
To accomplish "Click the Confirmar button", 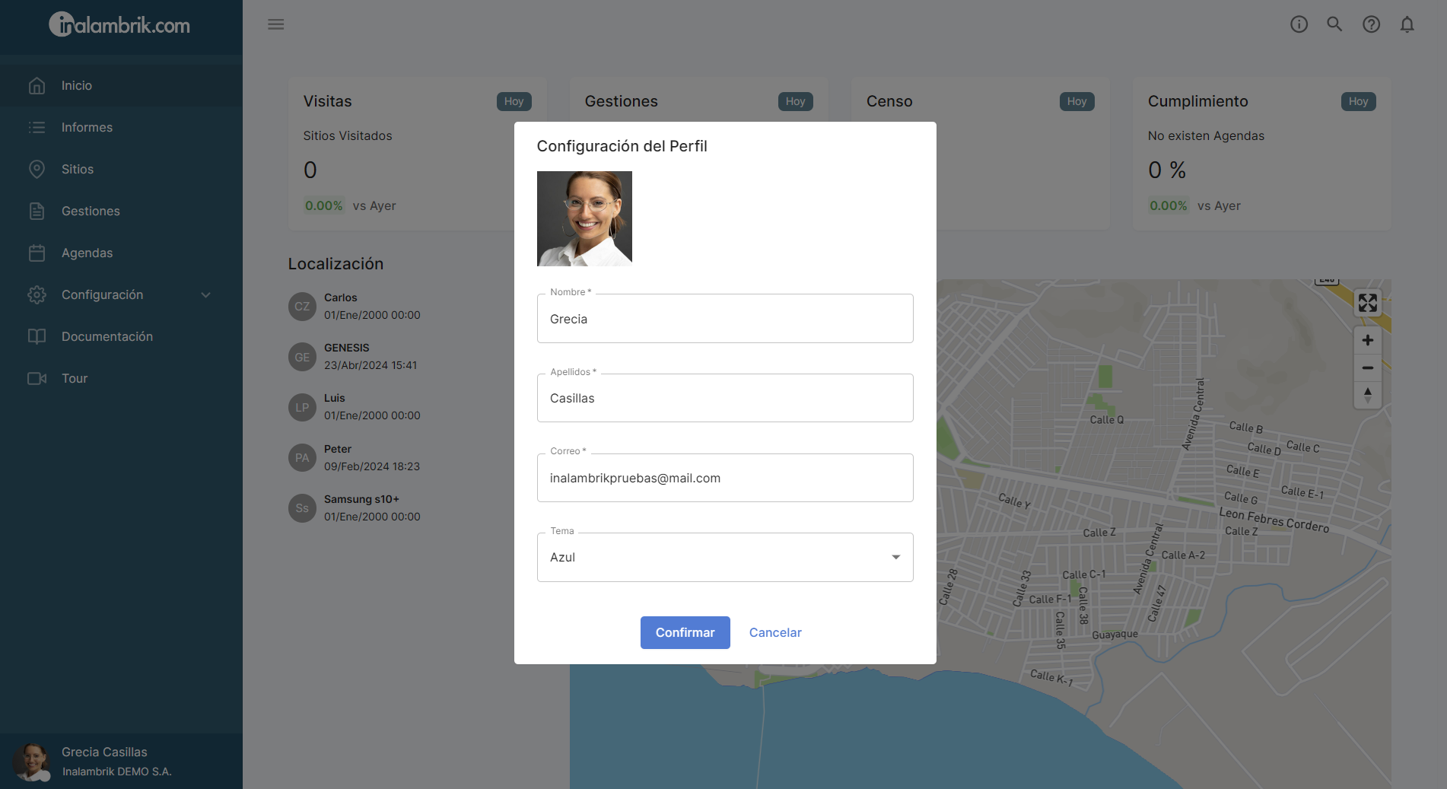I will pos(685,632).
